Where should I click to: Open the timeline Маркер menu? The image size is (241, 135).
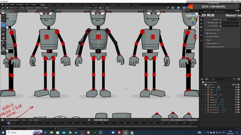click(36, 120)
